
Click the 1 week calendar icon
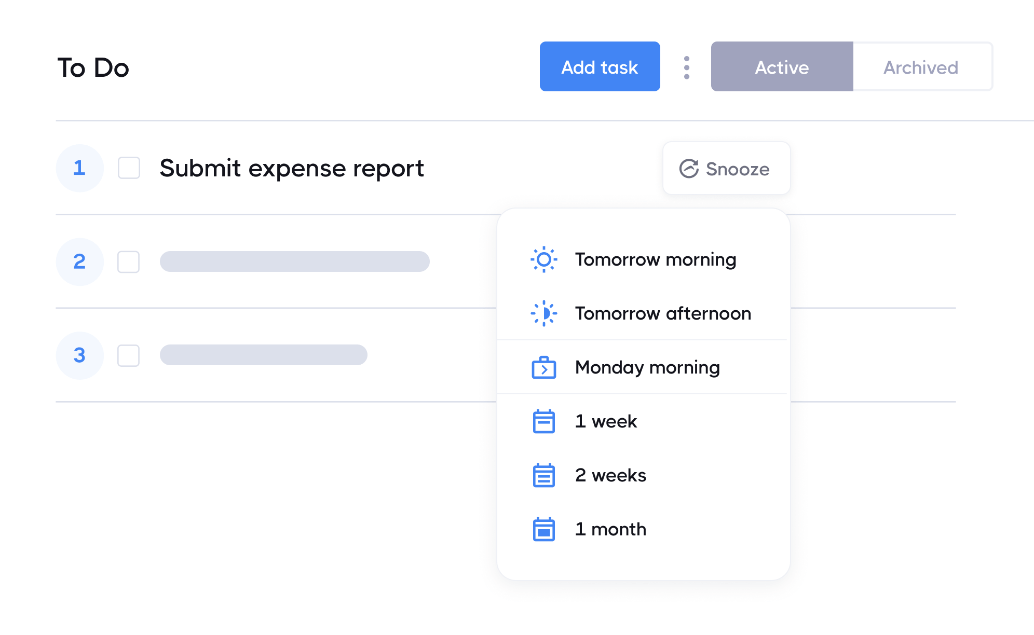[x=543, y=421]
